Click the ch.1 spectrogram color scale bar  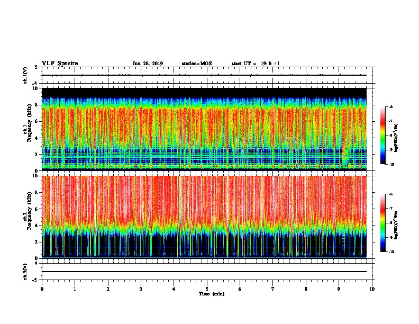382,136
